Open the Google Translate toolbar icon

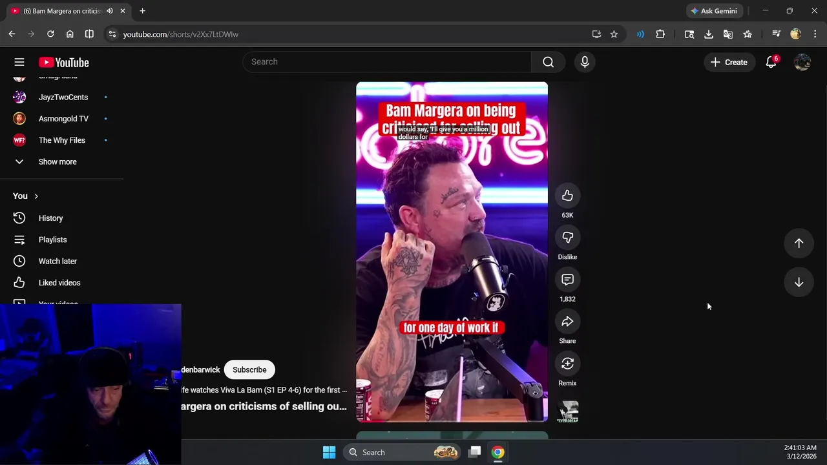pyautogui.click(x=728, y=34)
